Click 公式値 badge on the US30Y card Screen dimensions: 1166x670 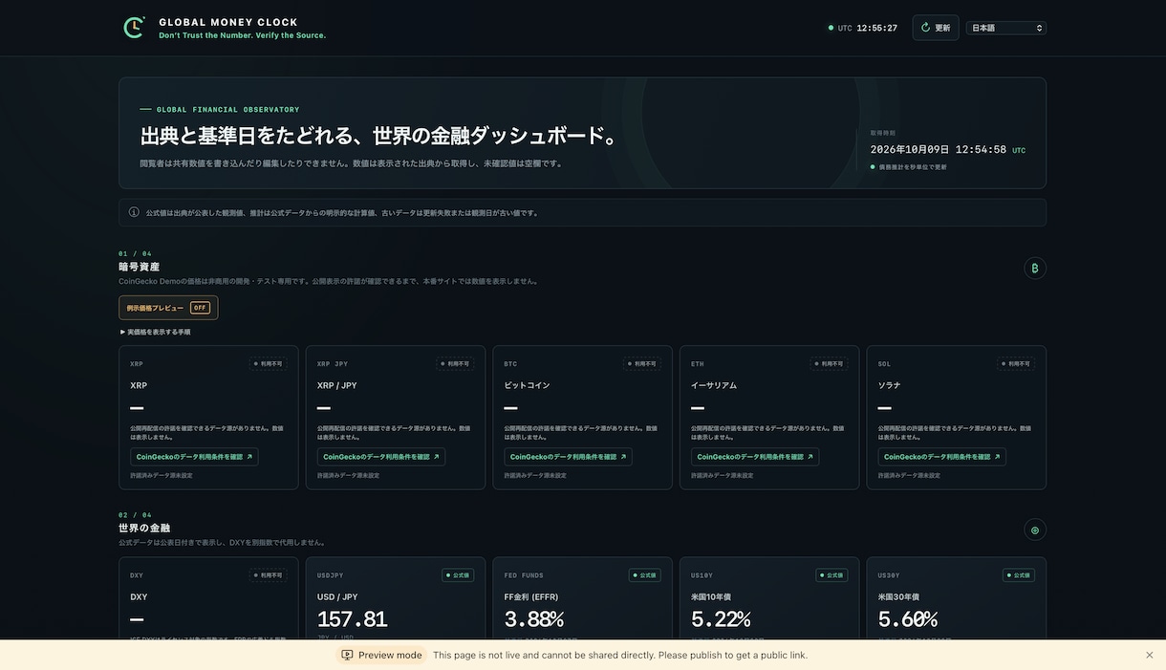click(1019, 575)
